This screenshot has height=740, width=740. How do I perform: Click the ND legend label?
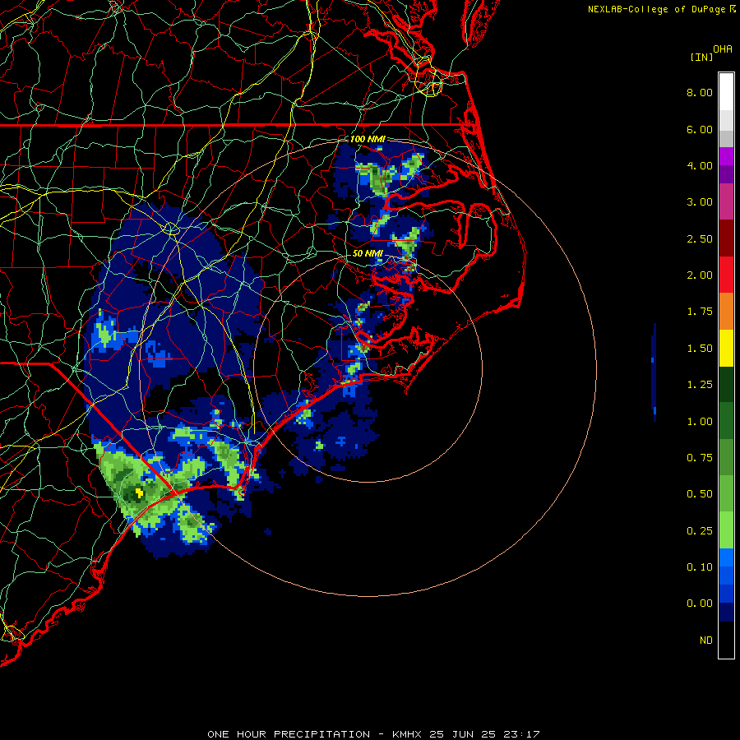click(x=706, y=641)
